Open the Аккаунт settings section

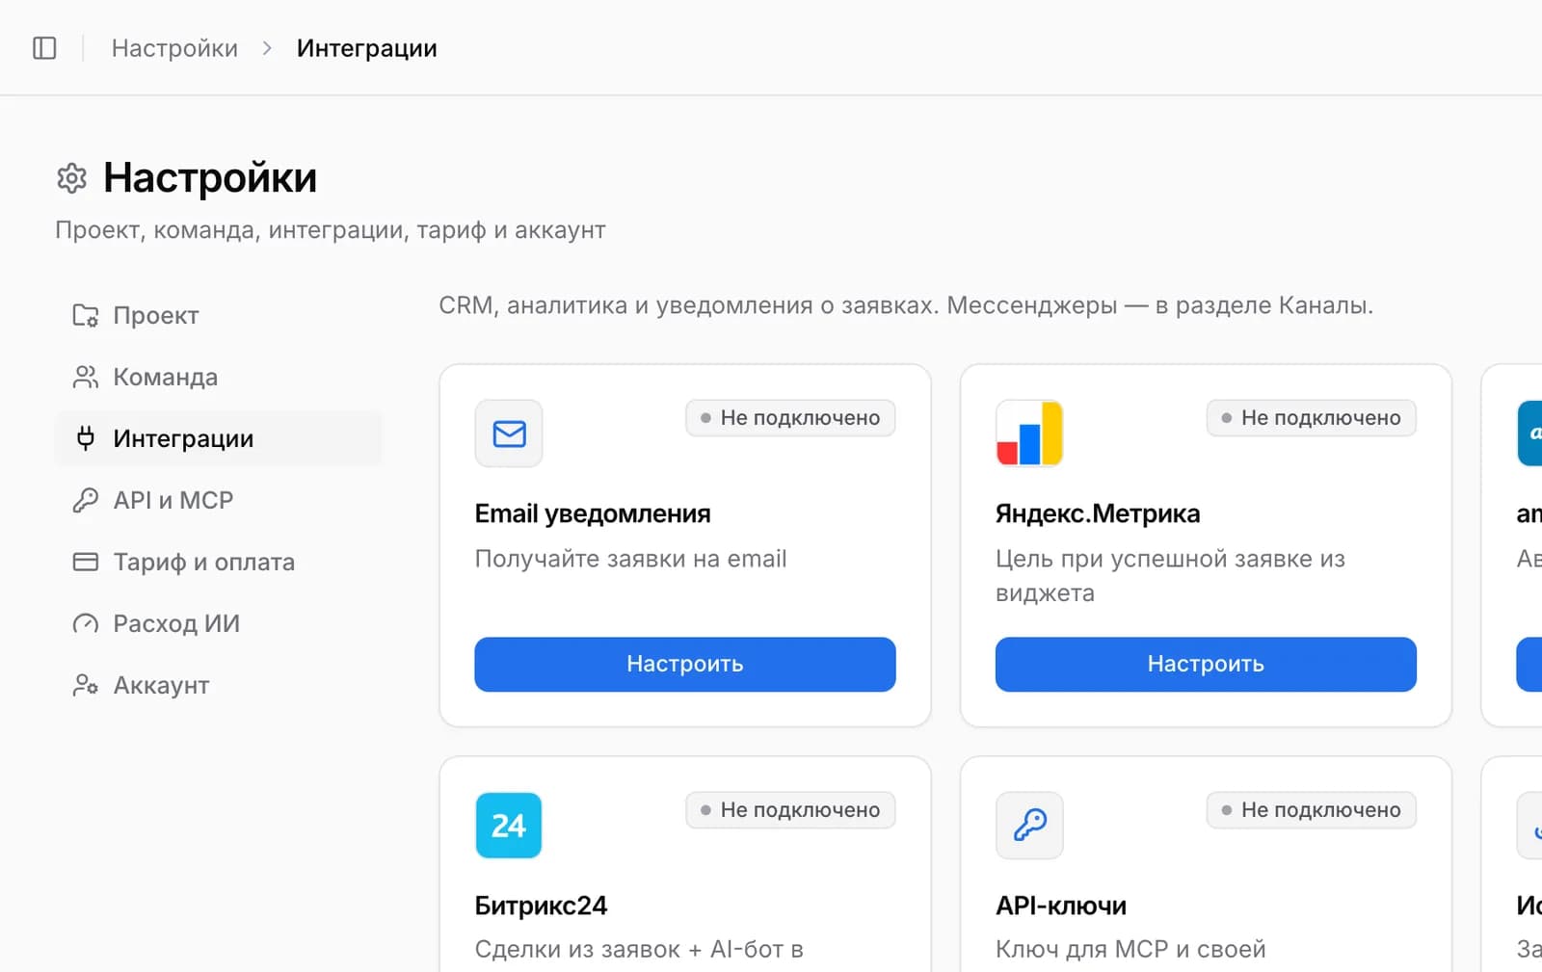[x=219, y=685]
